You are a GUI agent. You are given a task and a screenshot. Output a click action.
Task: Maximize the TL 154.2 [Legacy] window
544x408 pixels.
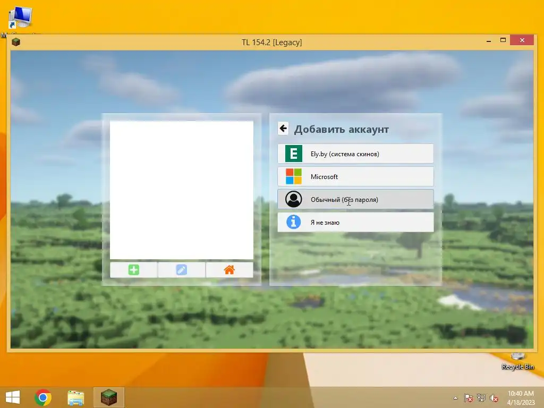(x=503, y=40)
